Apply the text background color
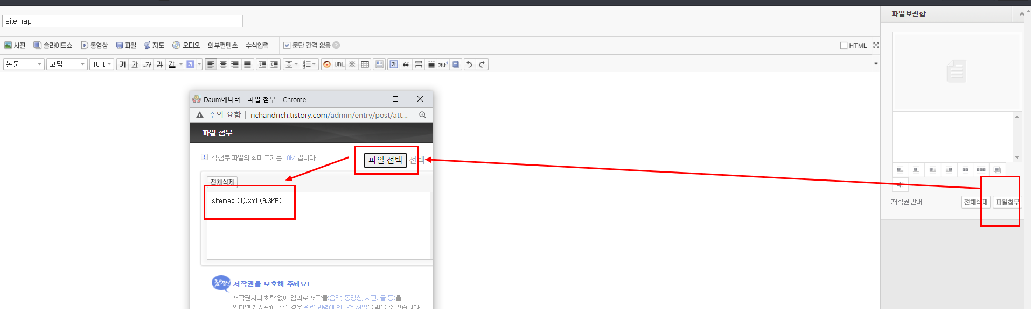1031x309 pixels. 190,64
